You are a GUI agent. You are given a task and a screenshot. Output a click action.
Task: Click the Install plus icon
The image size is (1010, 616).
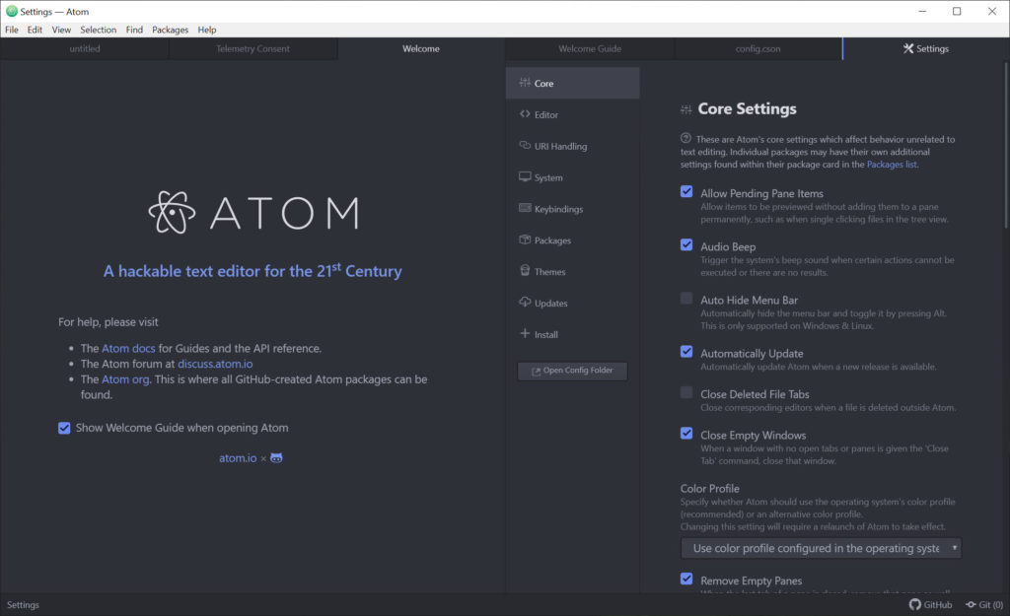(525, 333)
